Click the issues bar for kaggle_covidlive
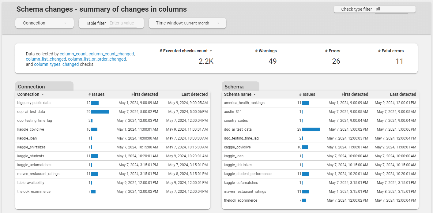The image size is (433, 213). (x=94, y=129)
